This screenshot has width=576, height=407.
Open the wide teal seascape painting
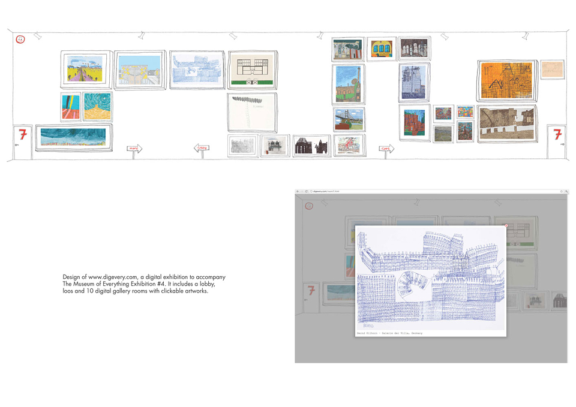pos(74,138)
